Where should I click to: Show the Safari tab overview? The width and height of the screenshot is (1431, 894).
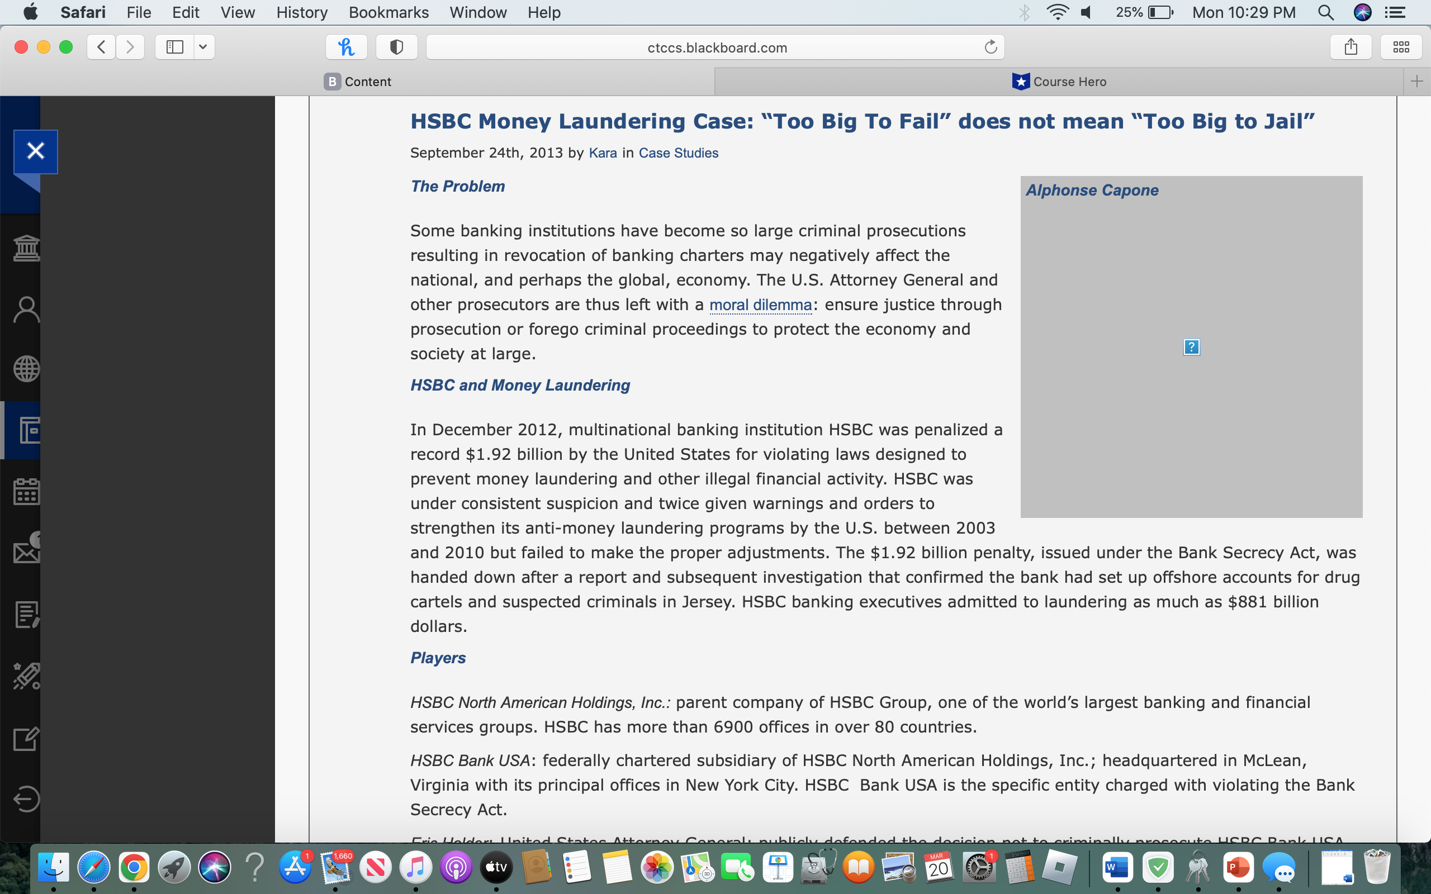(x=1401, y=47)
